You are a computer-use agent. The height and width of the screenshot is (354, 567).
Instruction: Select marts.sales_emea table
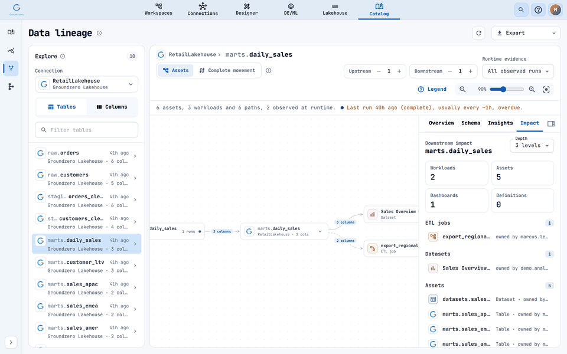pos(86,310)
